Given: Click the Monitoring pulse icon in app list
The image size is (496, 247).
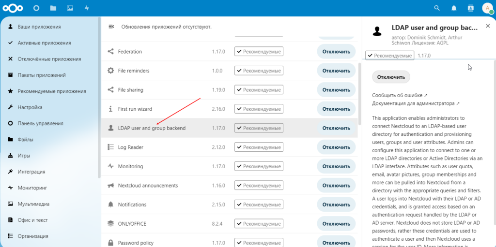Looking at the screenshot, I should [110, 166].
